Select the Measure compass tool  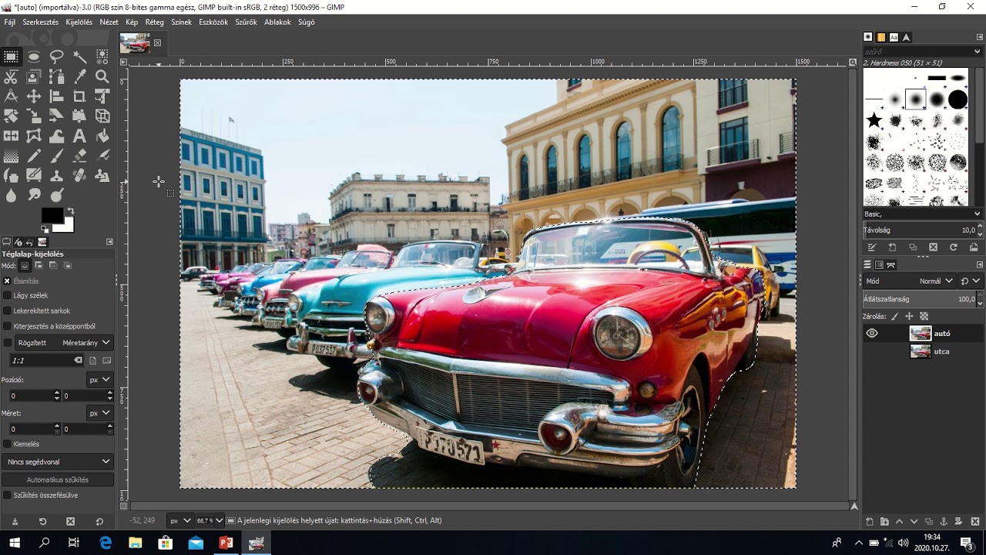click(x=11, y=96)
